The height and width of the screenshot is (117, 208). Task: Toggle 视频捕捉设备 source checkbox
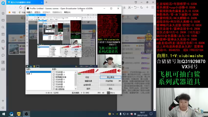click(54, 77)
